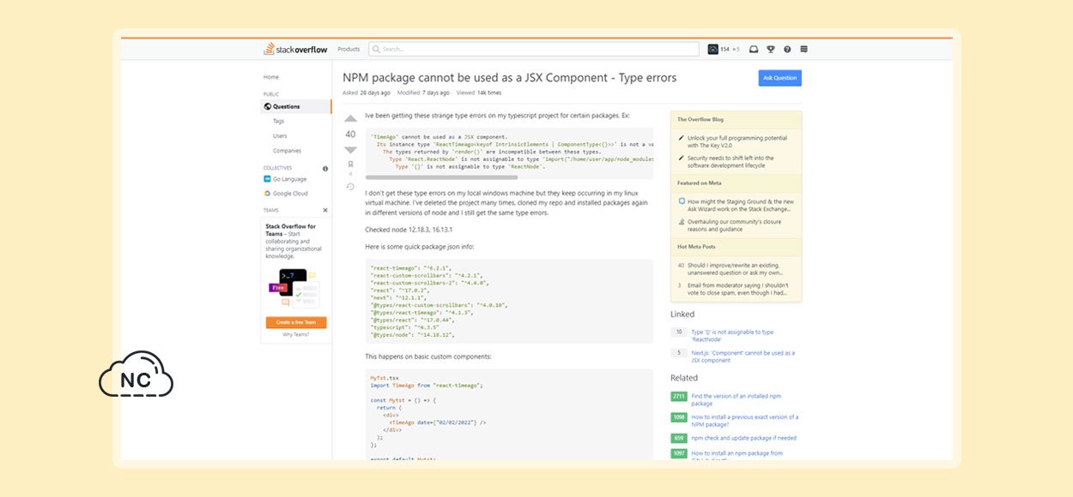Click into the Search field
Viewport: 1073px width, 497px height.
[x=534, y=50]
